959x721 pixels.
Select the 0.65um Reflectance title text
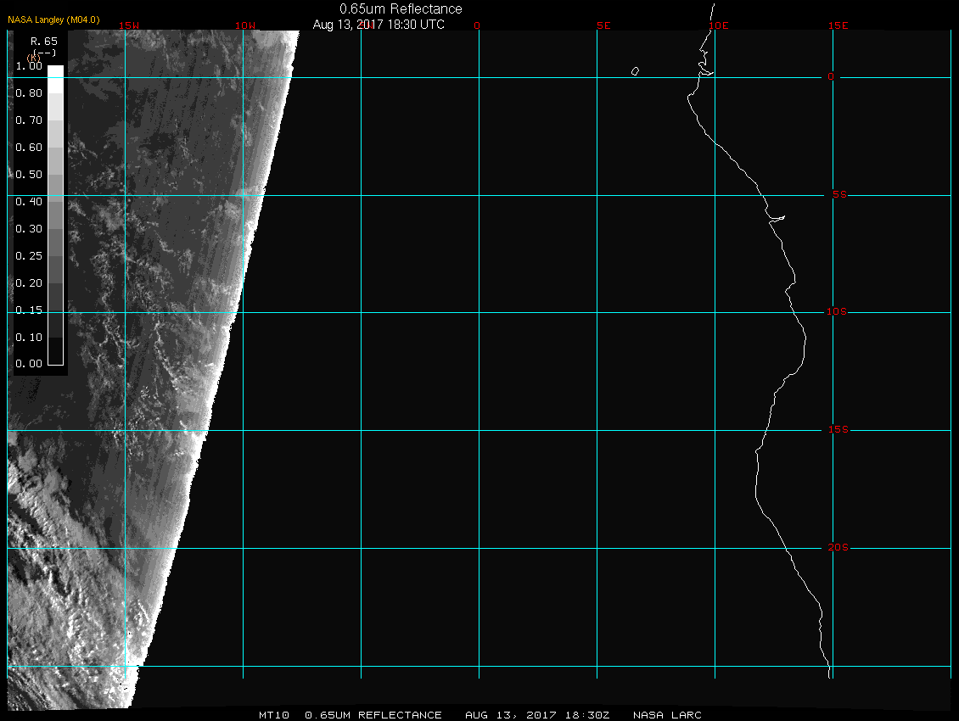tap(401, 8)
